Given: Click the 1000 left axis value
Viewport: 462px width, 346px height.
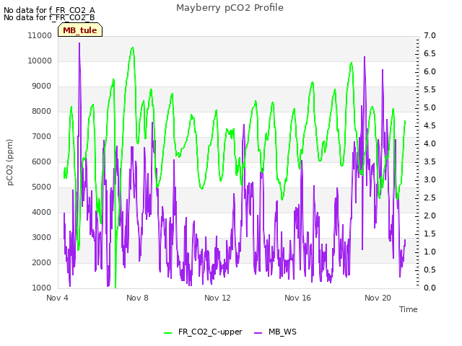Looking at the screenshot, I should [x=42, y=288].
